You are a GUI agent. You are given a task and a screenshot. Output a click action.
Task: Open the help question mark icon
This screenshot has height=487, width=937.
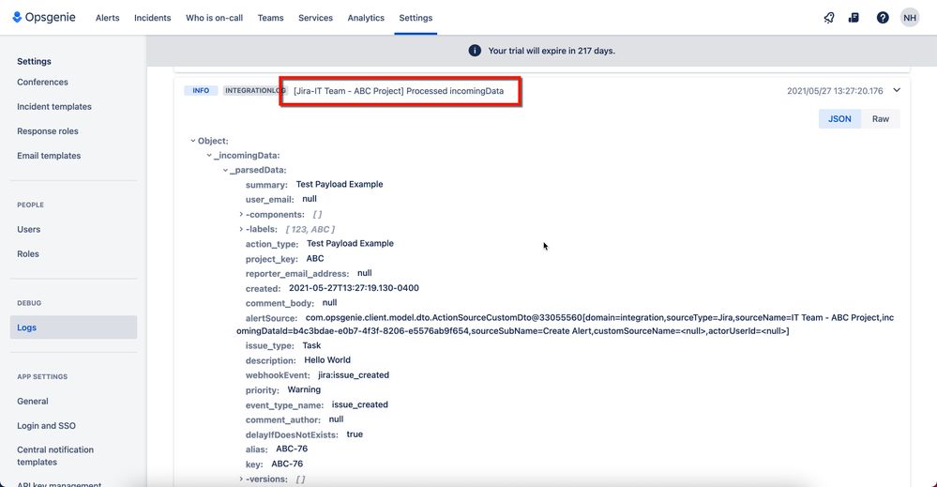[883, 18]
